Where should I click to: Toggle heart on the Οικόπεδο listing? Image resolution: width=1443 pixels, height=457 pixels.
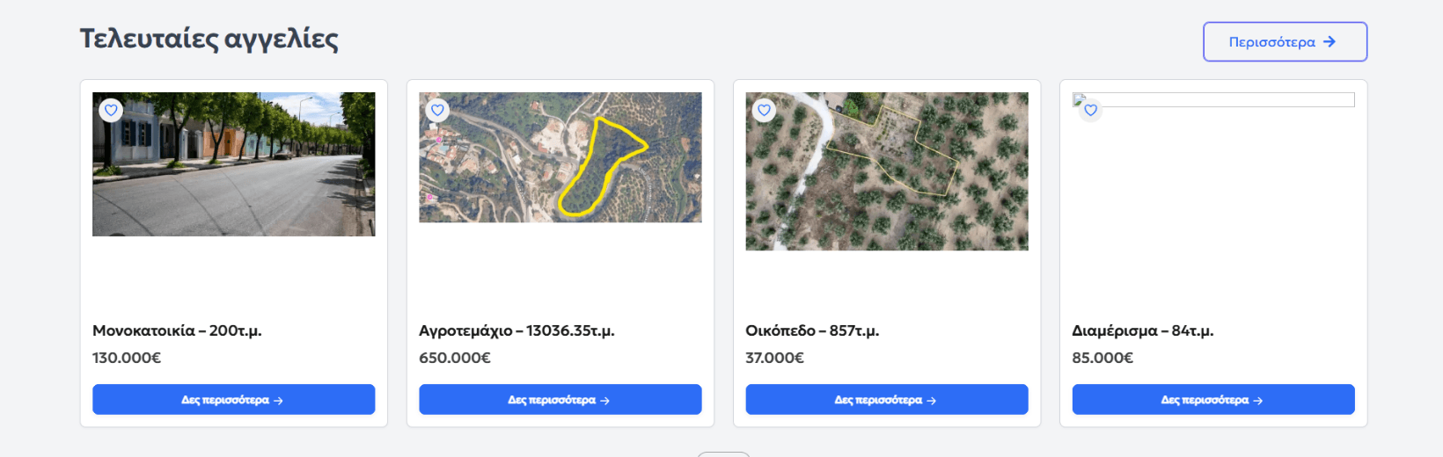764,110
